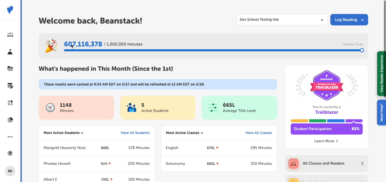
Task: View reports via the pie chart sidebar icon
Action: (x=10, y=120)
